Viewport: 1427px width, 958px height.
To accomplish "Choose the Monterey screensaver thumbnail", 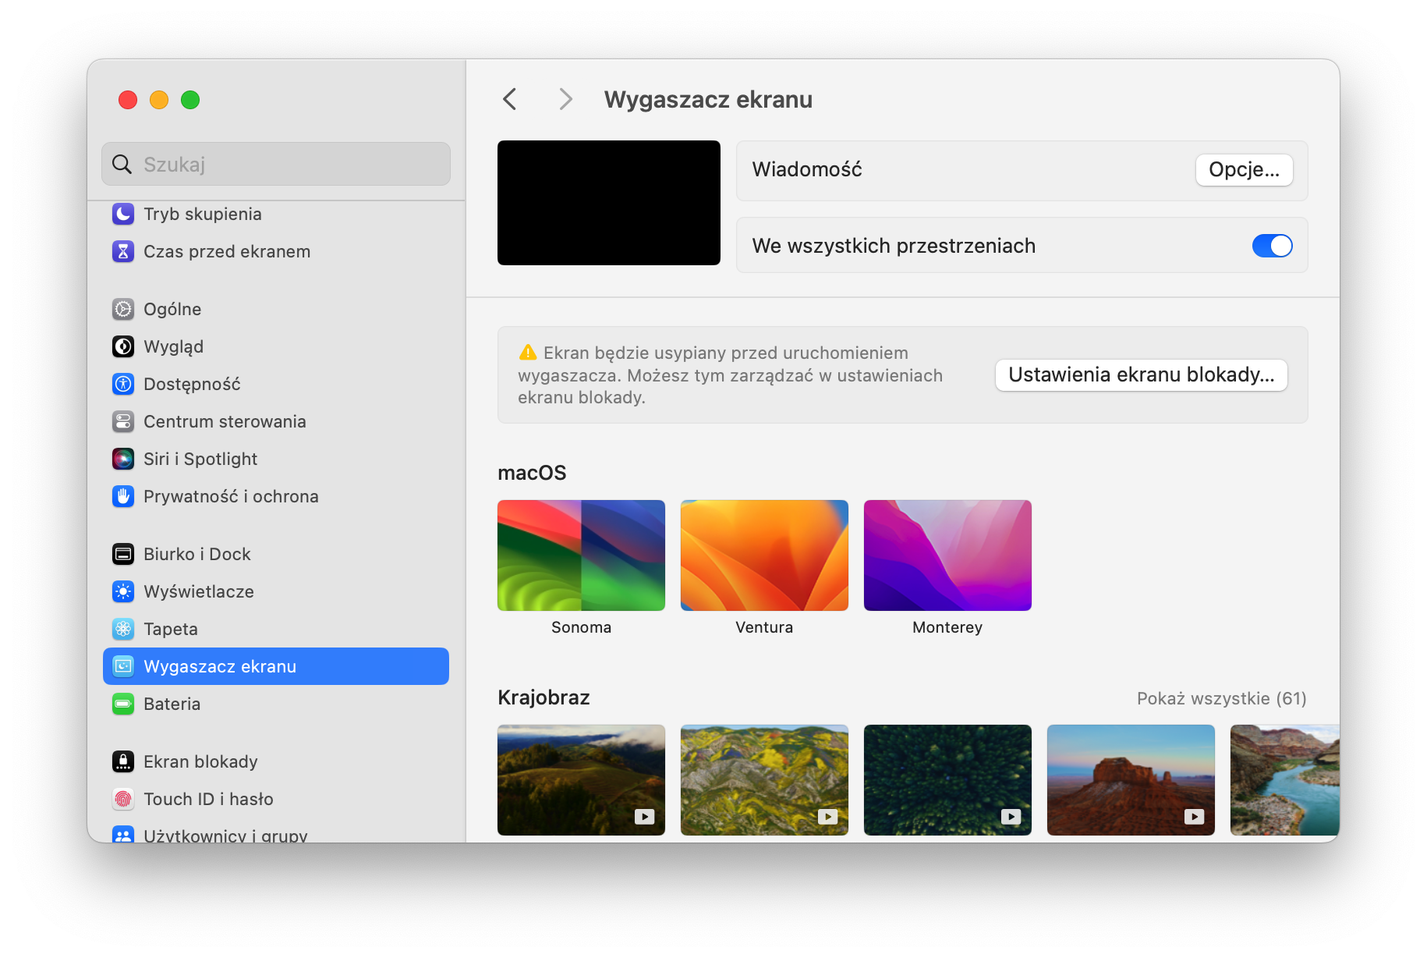I will coord(947,555).
